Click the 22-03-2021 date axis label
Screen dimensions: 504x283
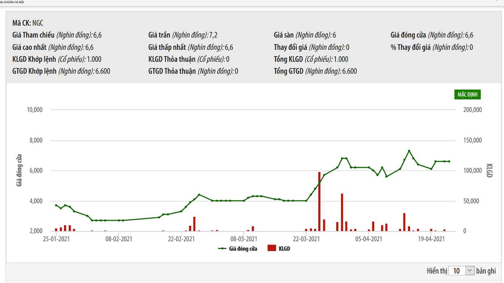point(306,239)
